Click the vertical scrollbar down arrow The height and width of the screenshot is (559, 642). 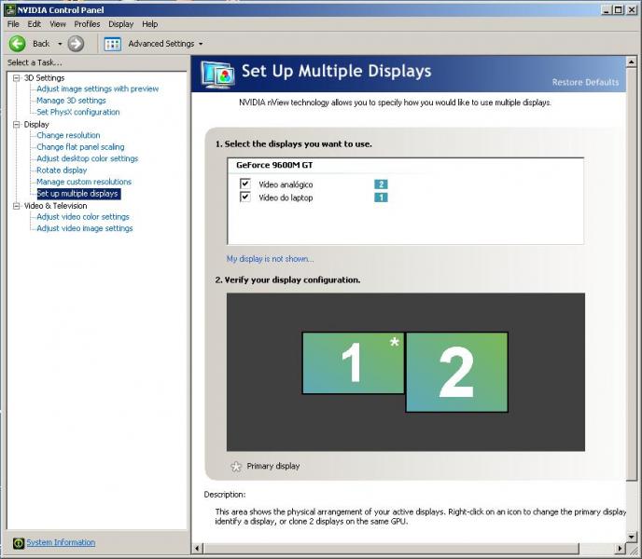(x=631, y=536)
